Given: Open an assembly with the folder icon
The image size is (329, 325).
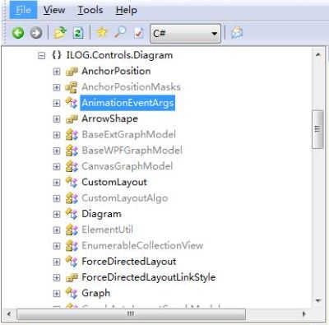Looking at the screenshot, I should click(60, 33).
